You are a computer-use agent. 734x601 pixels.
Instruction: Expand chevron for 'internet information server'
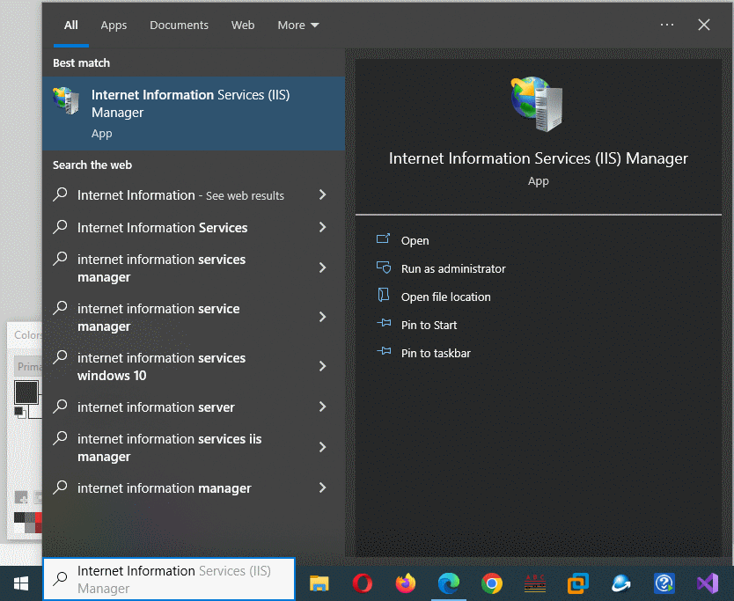tap(322, 407)
